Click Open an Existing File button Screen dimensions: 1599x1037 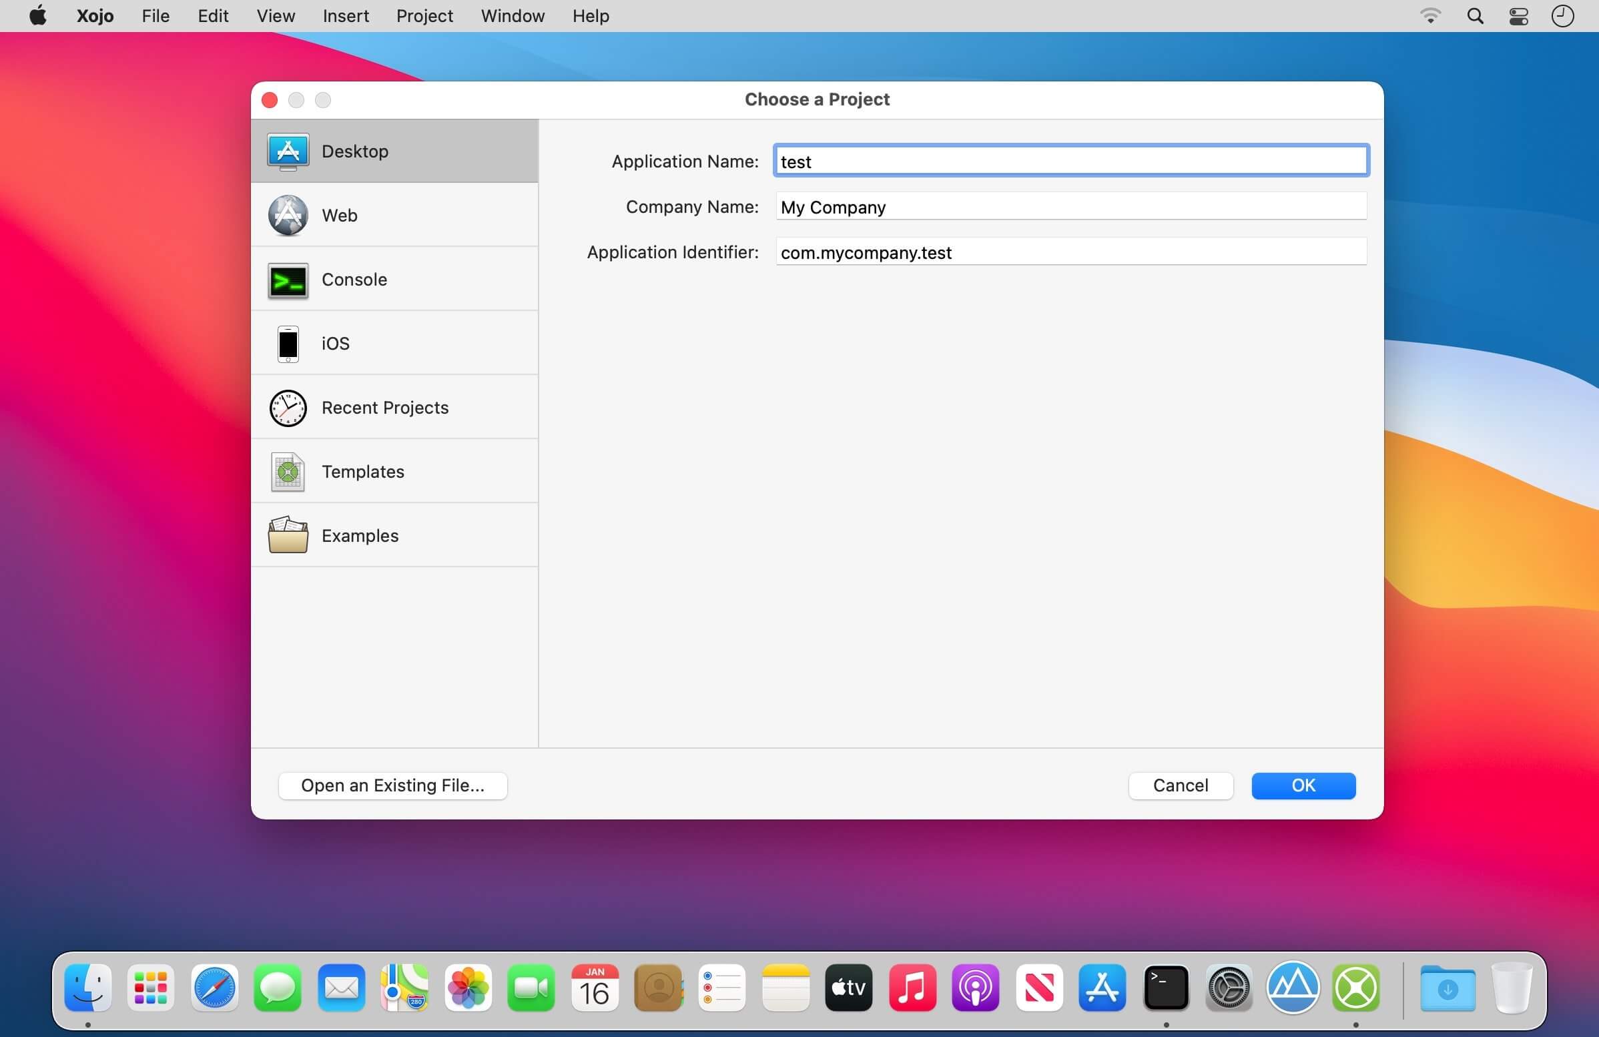[392, 786]
